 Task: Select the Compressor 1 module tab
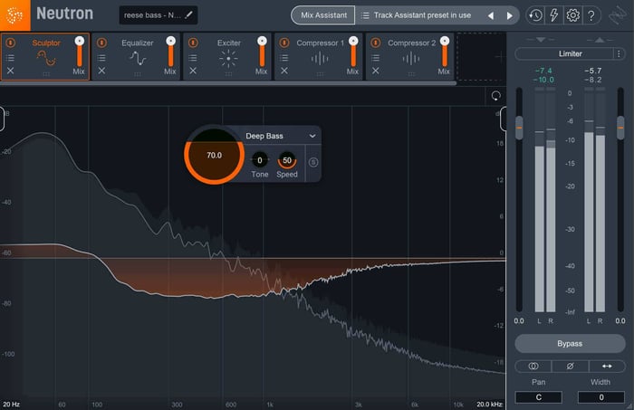pyautogui.click(x=320, y=56)
